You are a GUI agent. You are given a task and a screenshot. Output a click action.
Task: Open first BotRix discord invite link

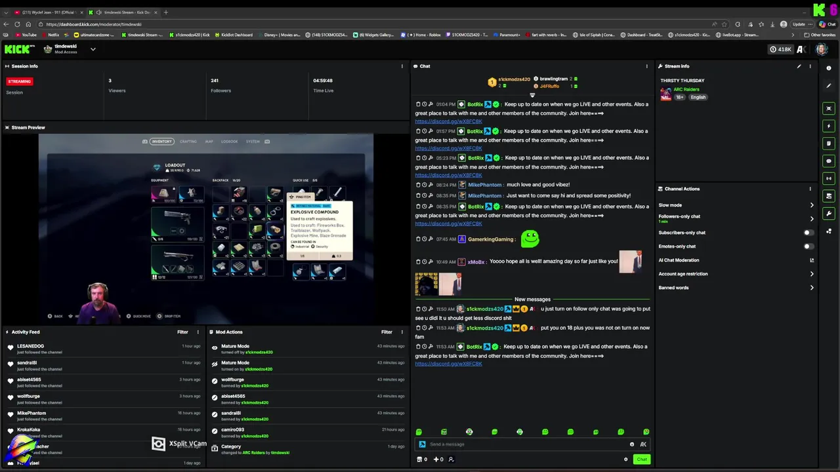tap(448, 121)
